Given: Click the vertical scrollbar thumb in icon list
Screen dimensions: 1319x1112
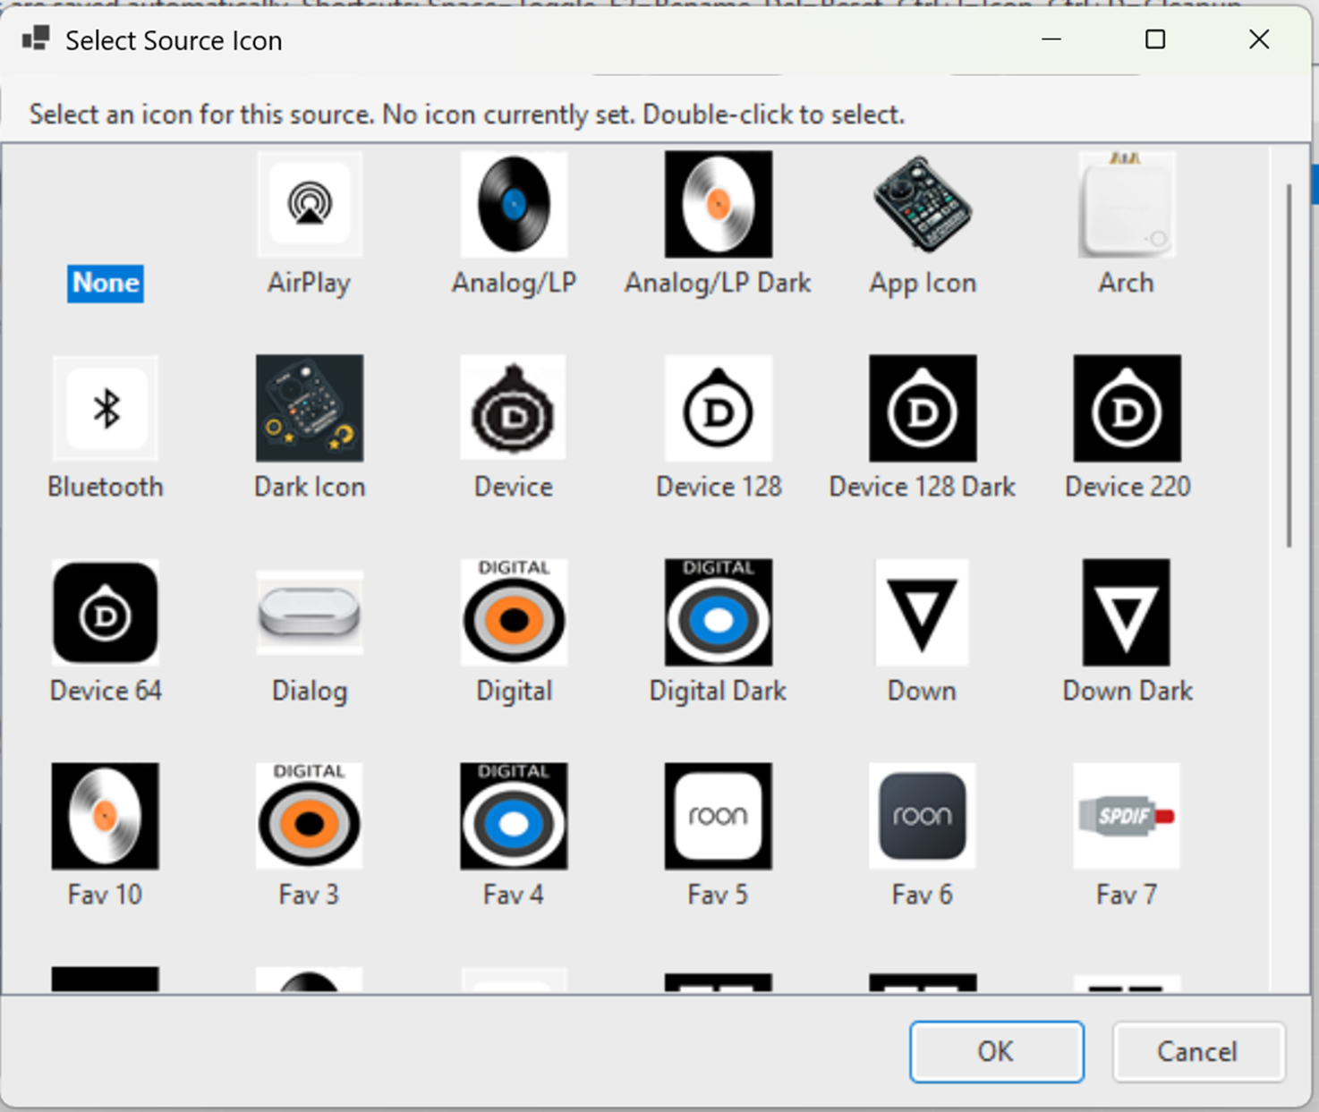Looking at the screenshot, I should pyautogui.click(x=1289, y=365).
